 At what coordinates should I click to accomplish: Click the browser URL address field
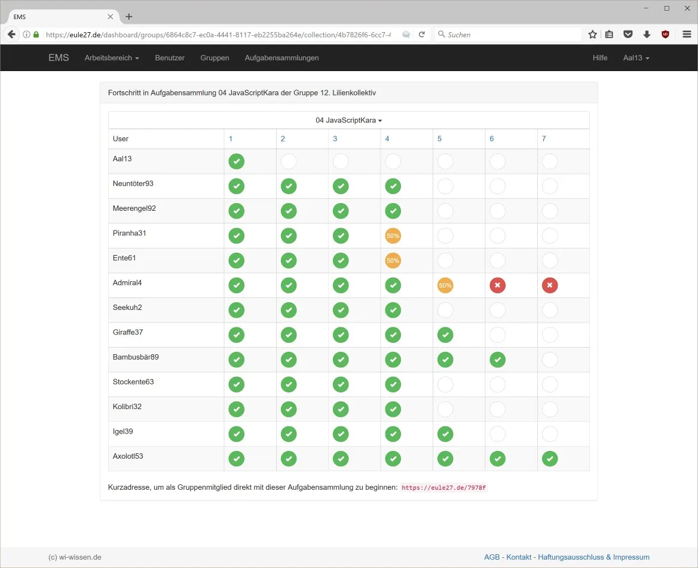click(x=218, y=34)
